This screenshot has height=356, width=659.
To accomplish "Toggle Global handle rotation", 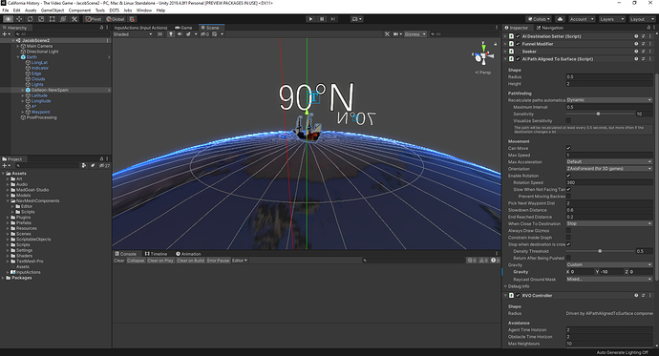I will (x=116, y=19).
